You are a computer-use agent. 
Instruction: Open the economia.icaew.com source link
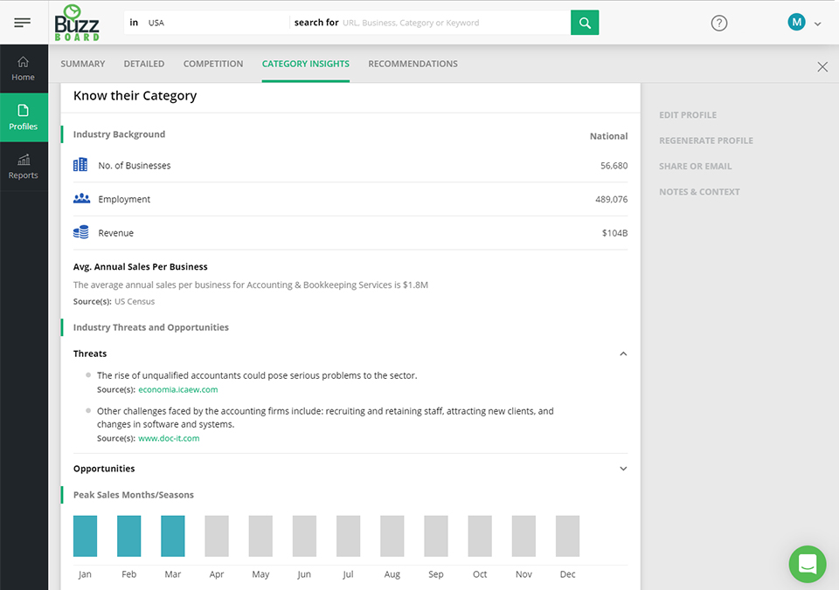[x=177, y=389]
